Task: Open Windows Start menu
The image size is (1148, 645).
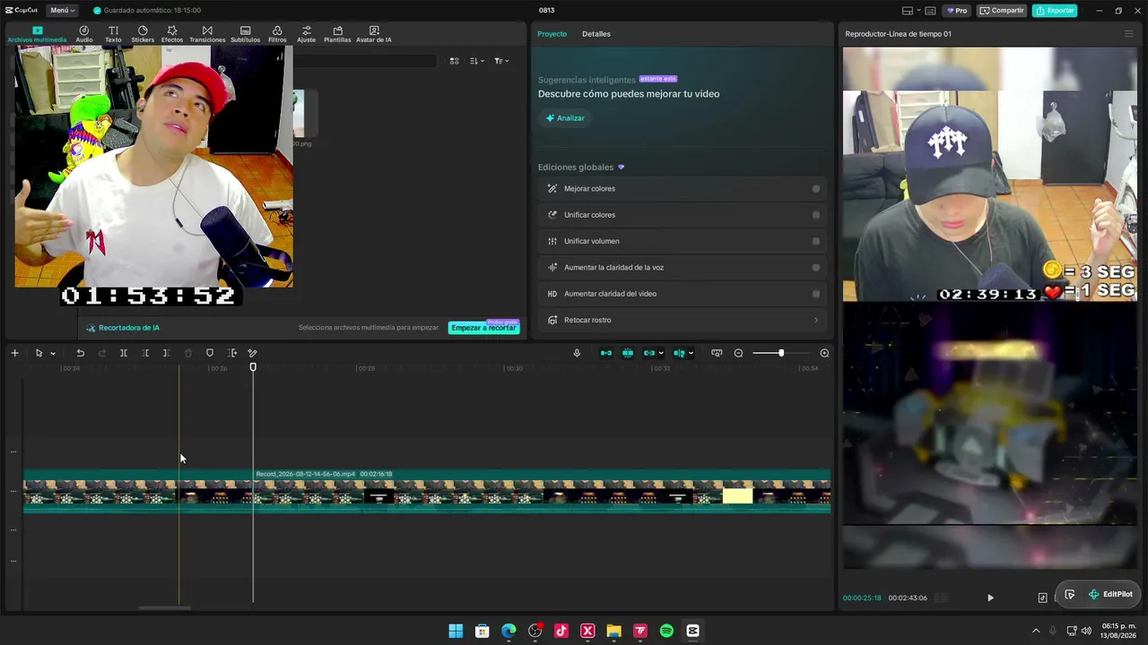Action: pos(456,631)
